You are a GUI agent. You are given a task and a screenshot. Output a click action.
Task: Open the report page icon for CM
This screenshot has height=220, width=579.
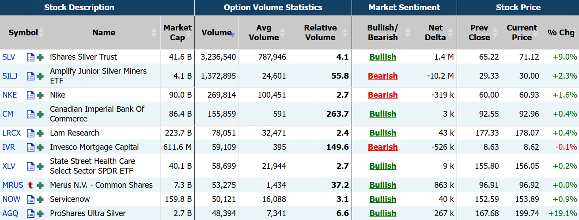click(30, 114)
